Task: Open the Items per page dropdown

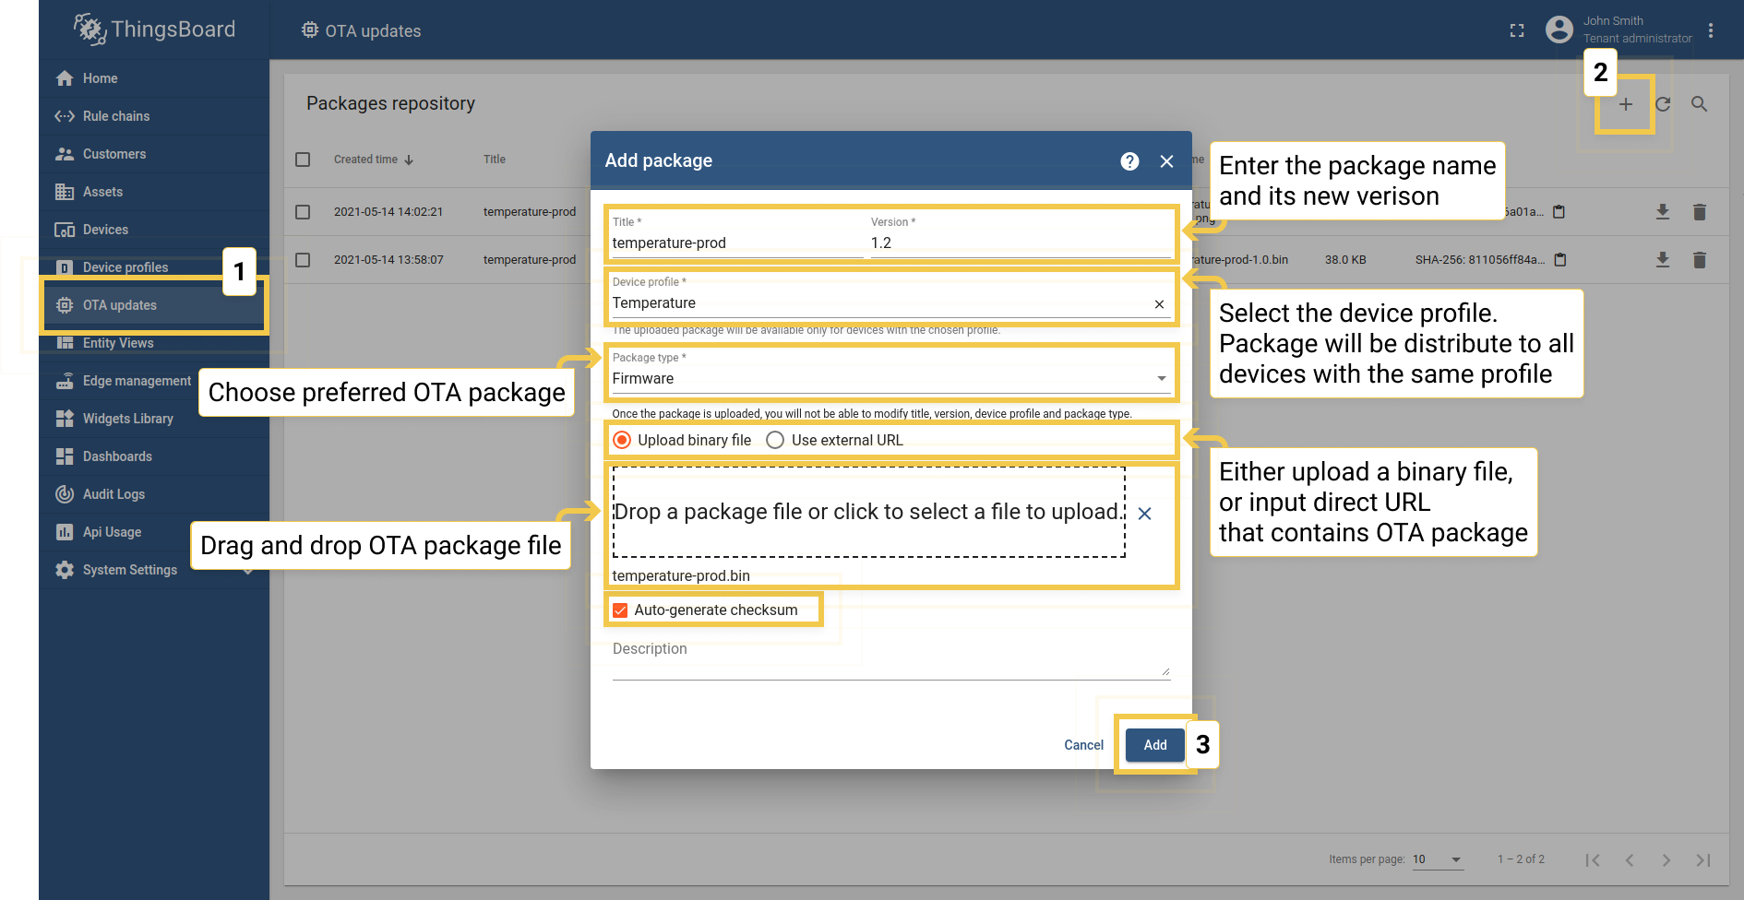Action: tap(1438, 859)
